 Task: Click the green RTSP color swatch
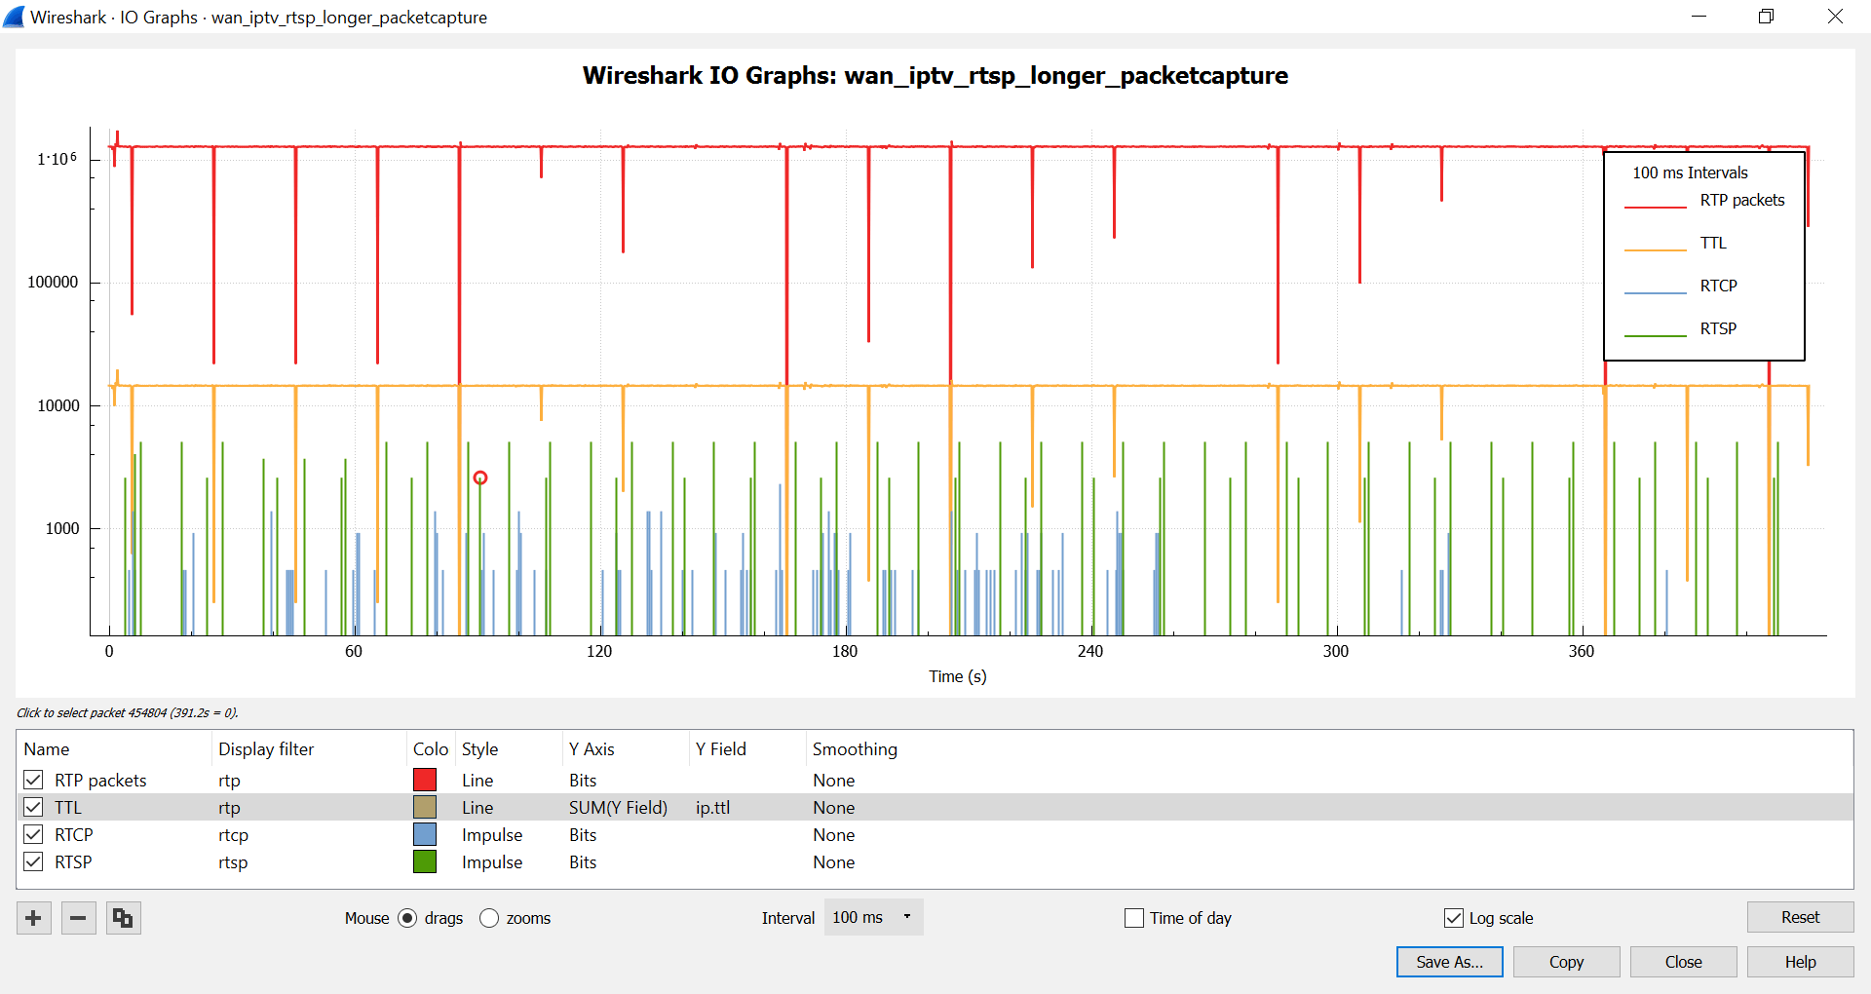(x=425, y=861)
